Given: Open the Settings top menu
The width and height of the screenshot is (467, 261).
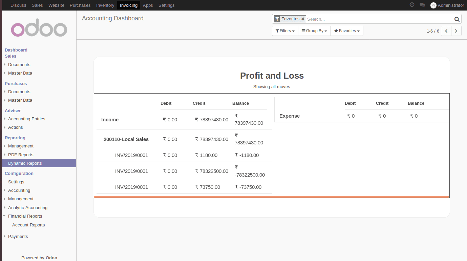Looking at the screenshot, I should pyautogui.click(x=166, y=5).
